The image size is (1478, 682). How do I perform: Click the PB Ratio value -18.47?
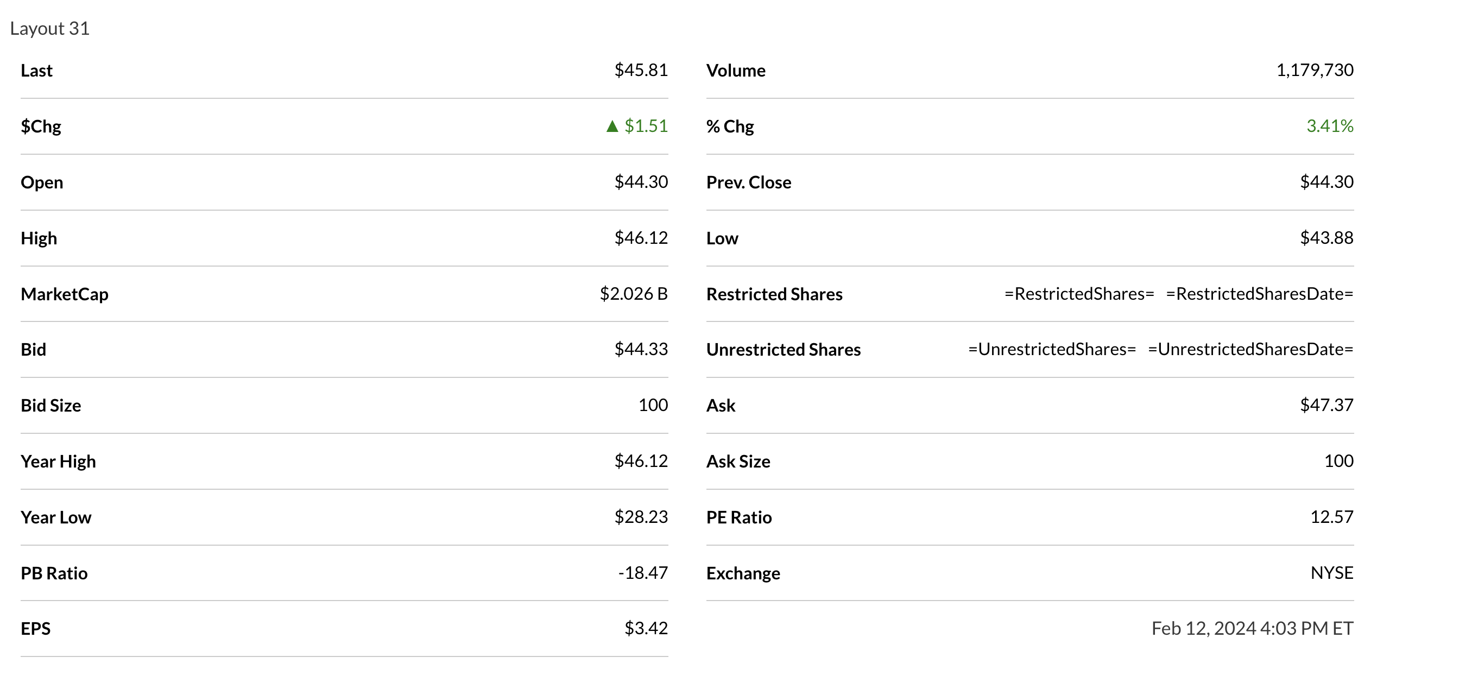[642, 572]
